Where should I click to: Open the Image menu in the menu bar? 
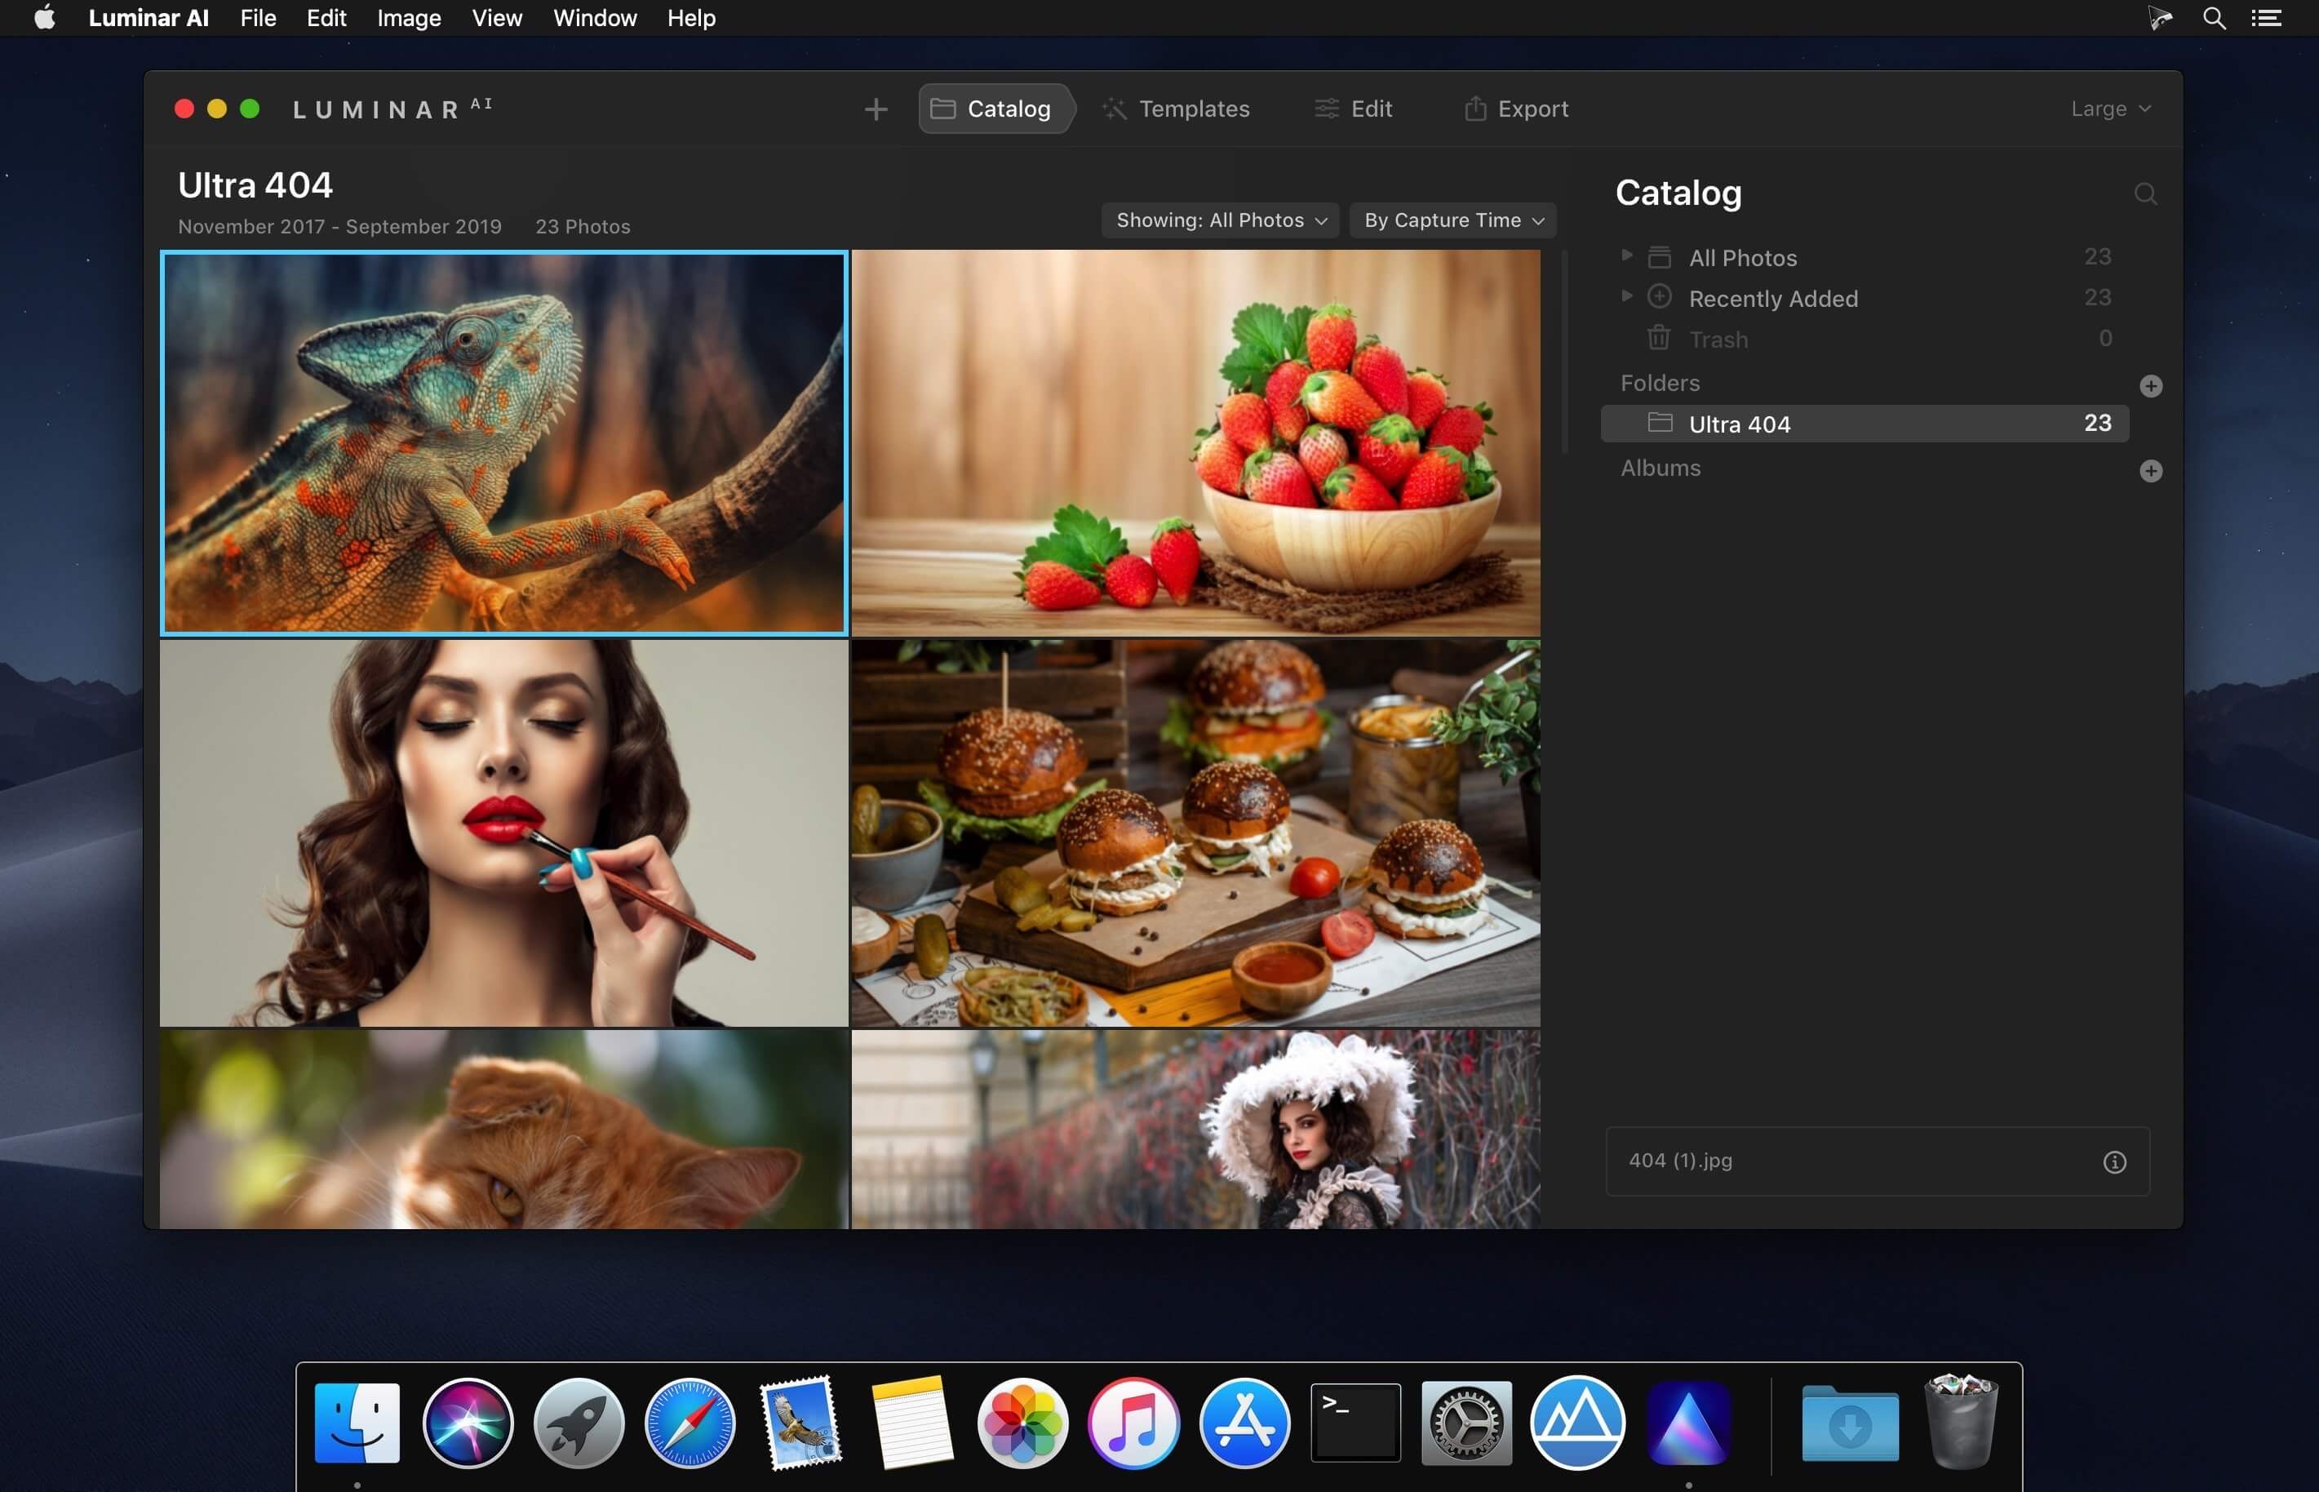(x=409, y=19)
